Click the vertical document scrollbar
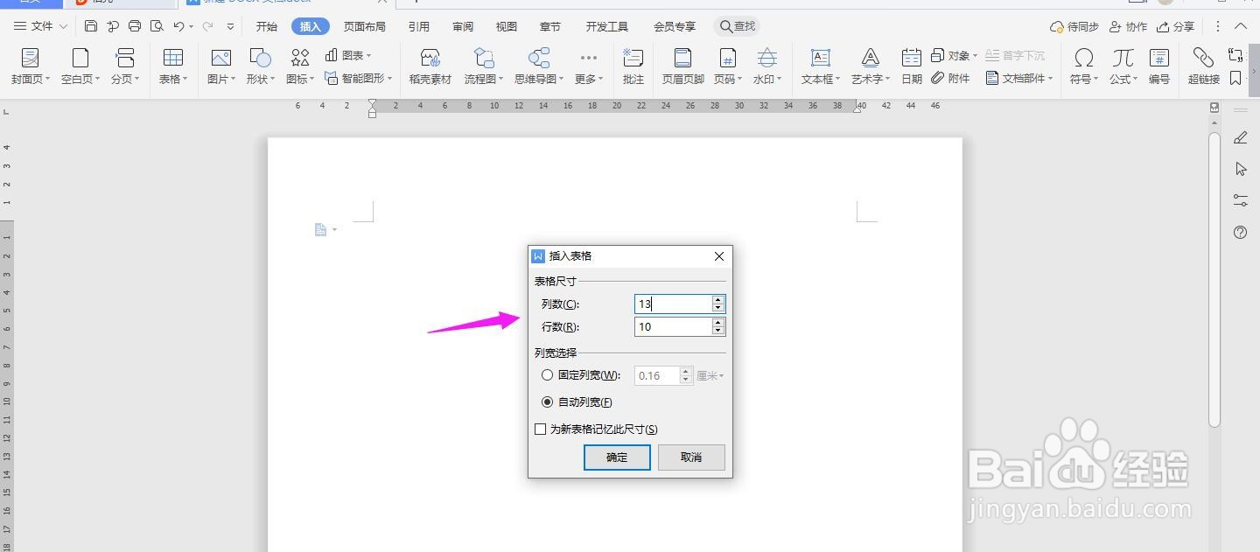Screen dimensions: 1260x552 [1214, 280]
